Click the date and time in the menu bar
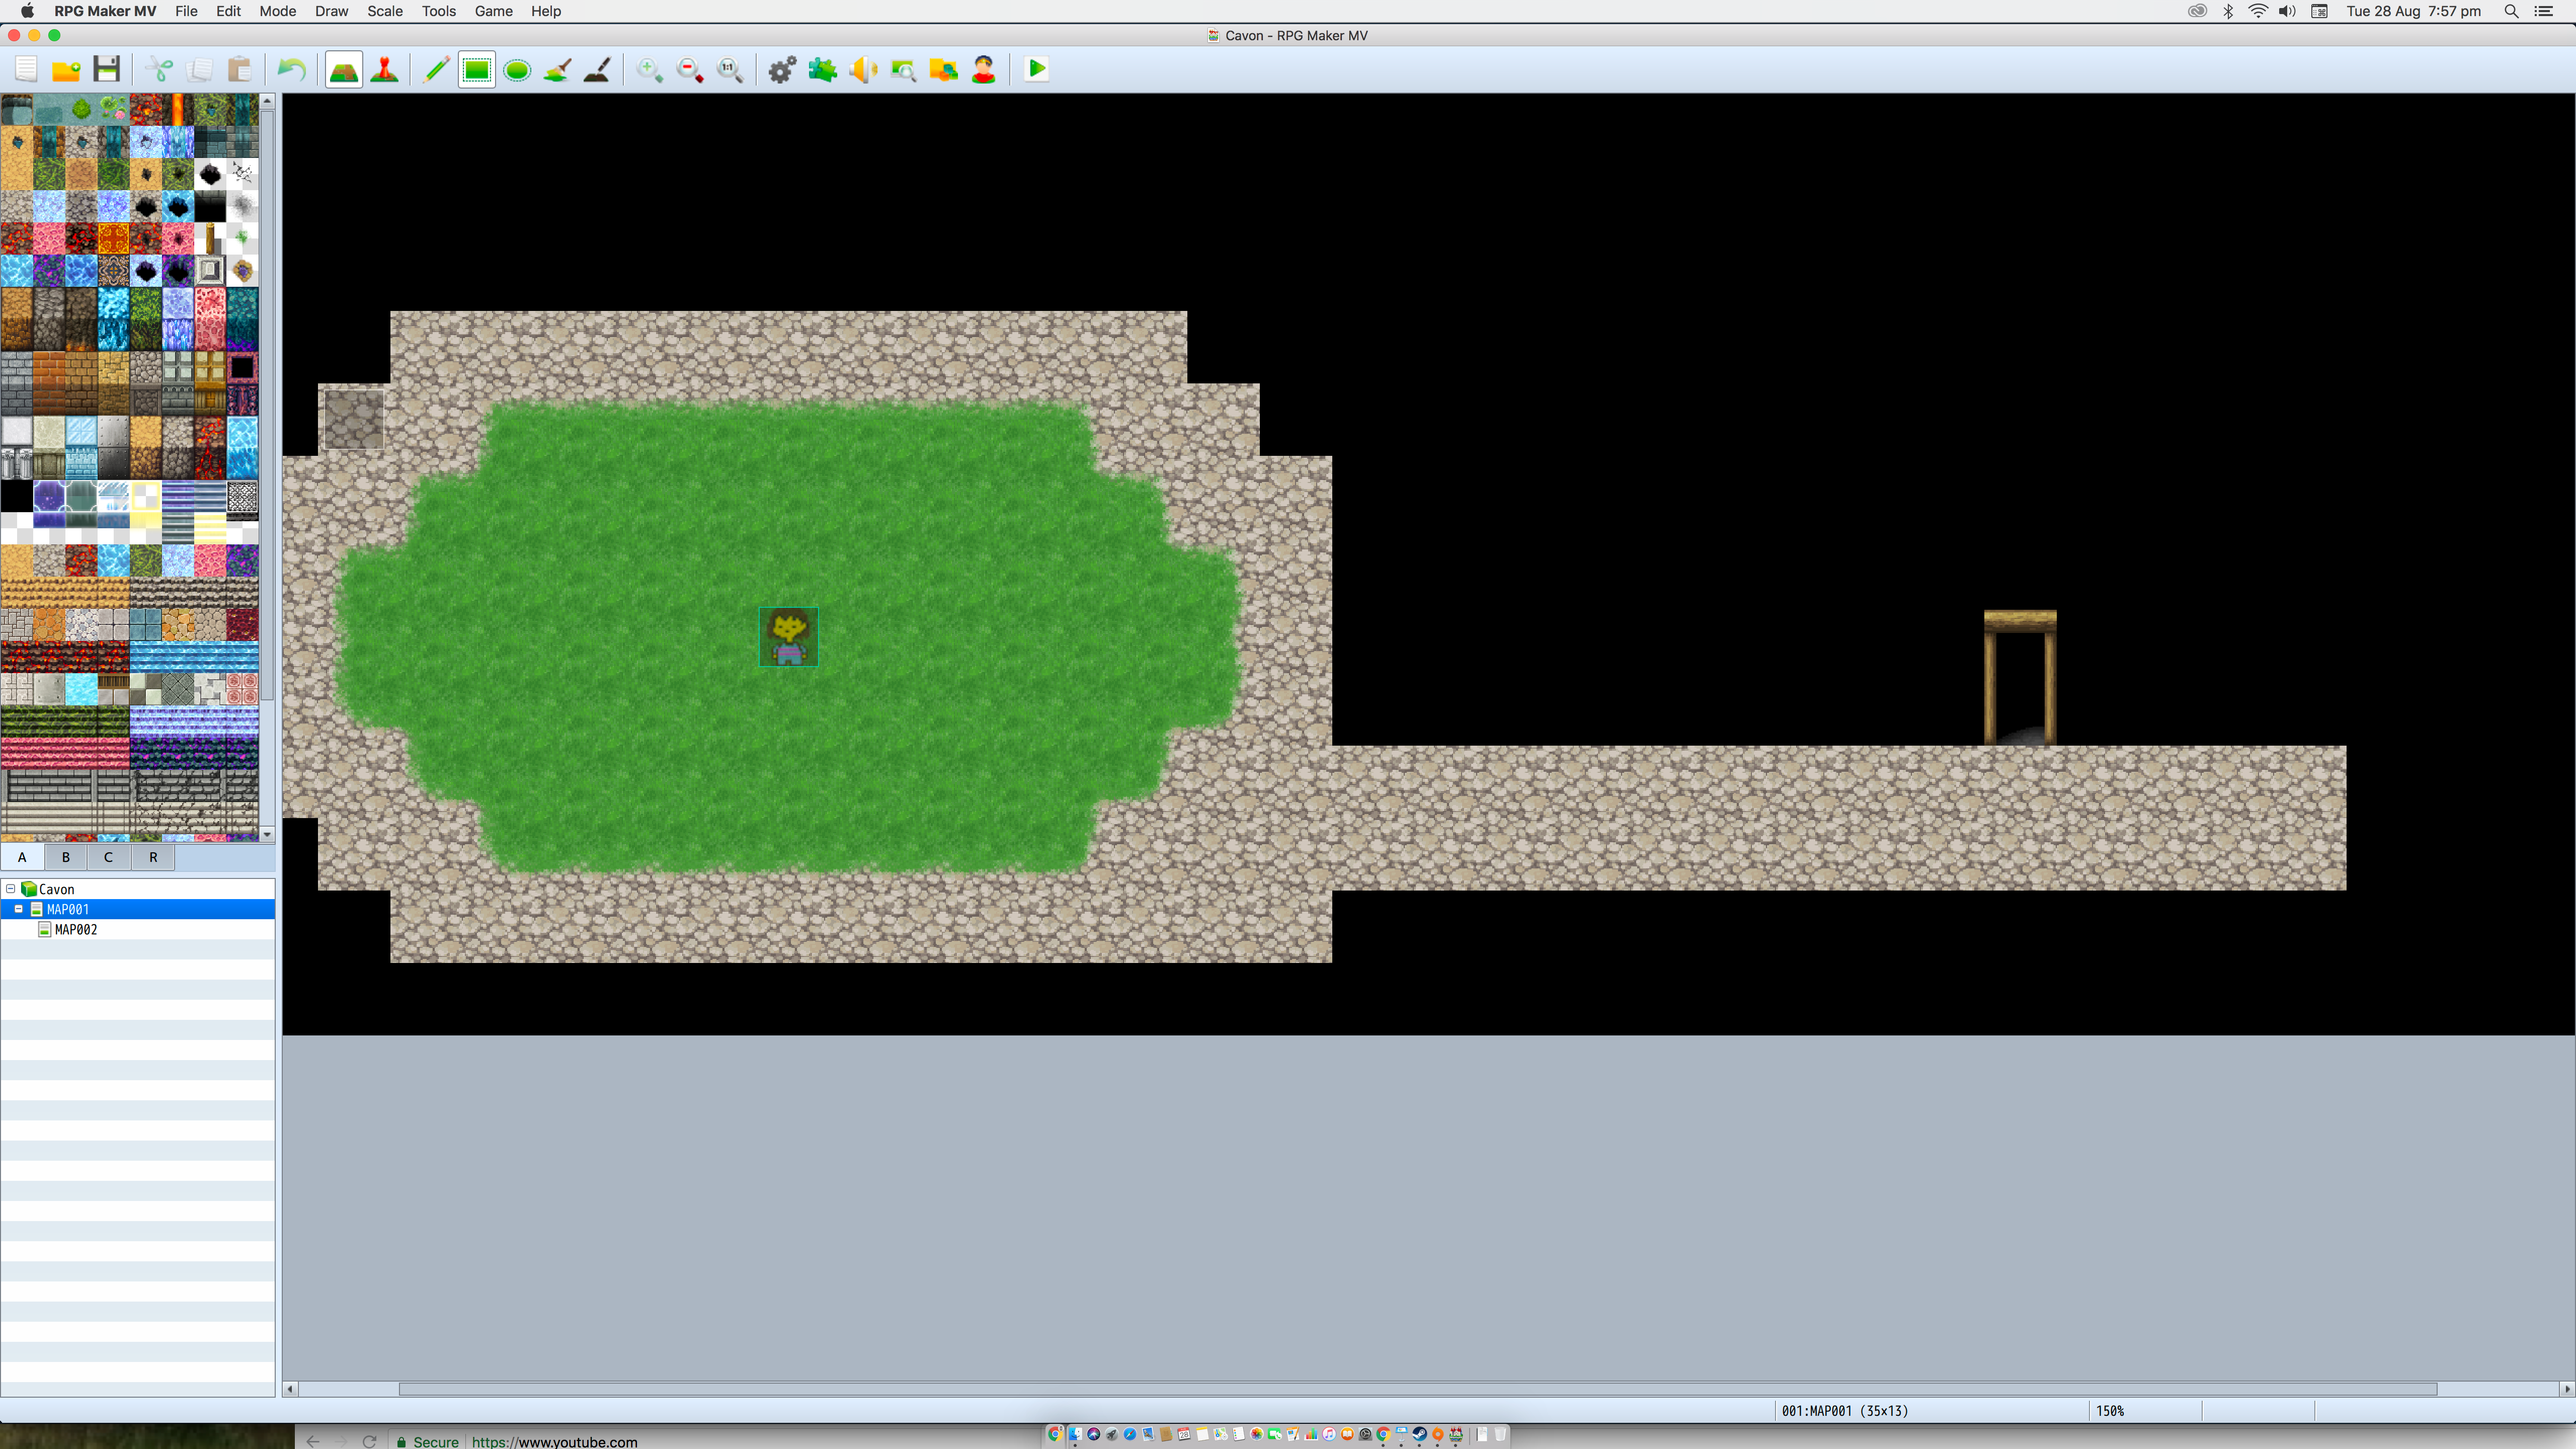 tap(2413, 11)
